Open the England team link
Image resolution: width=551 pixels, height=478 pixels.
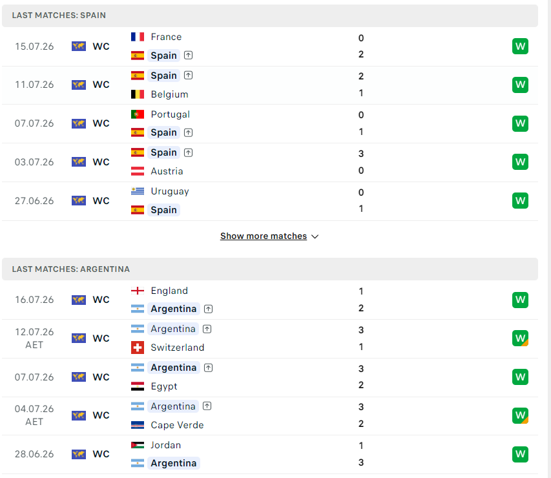(x=169, y=291)
